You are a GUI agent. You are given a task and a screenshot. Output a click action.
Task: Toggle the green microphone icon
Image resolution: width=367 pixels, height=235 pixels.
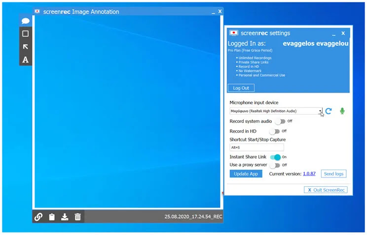pos(342,111)
